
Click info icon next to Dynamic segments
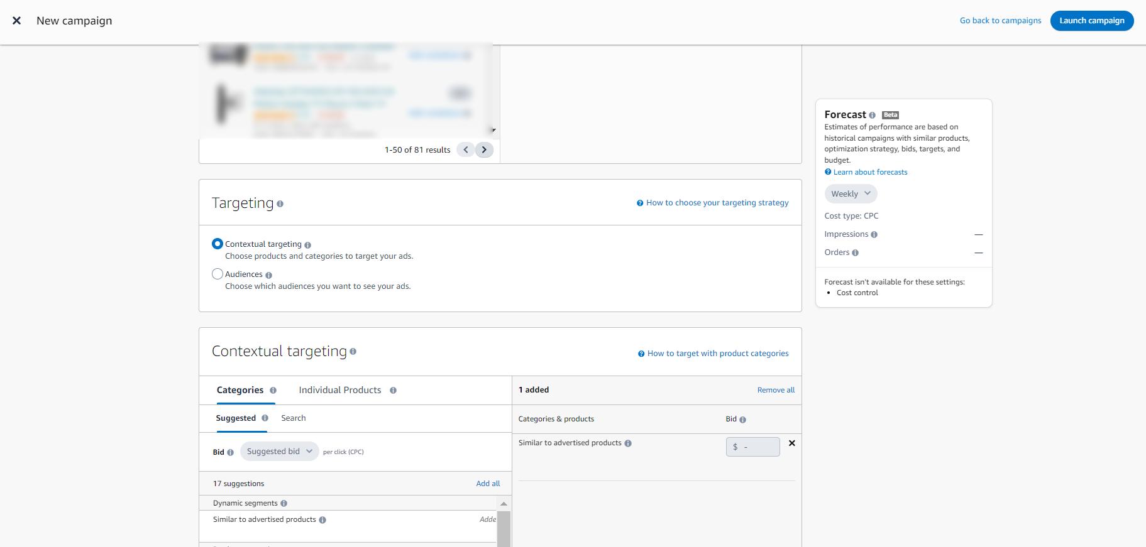pyautogui.click(x=284, y=503)
